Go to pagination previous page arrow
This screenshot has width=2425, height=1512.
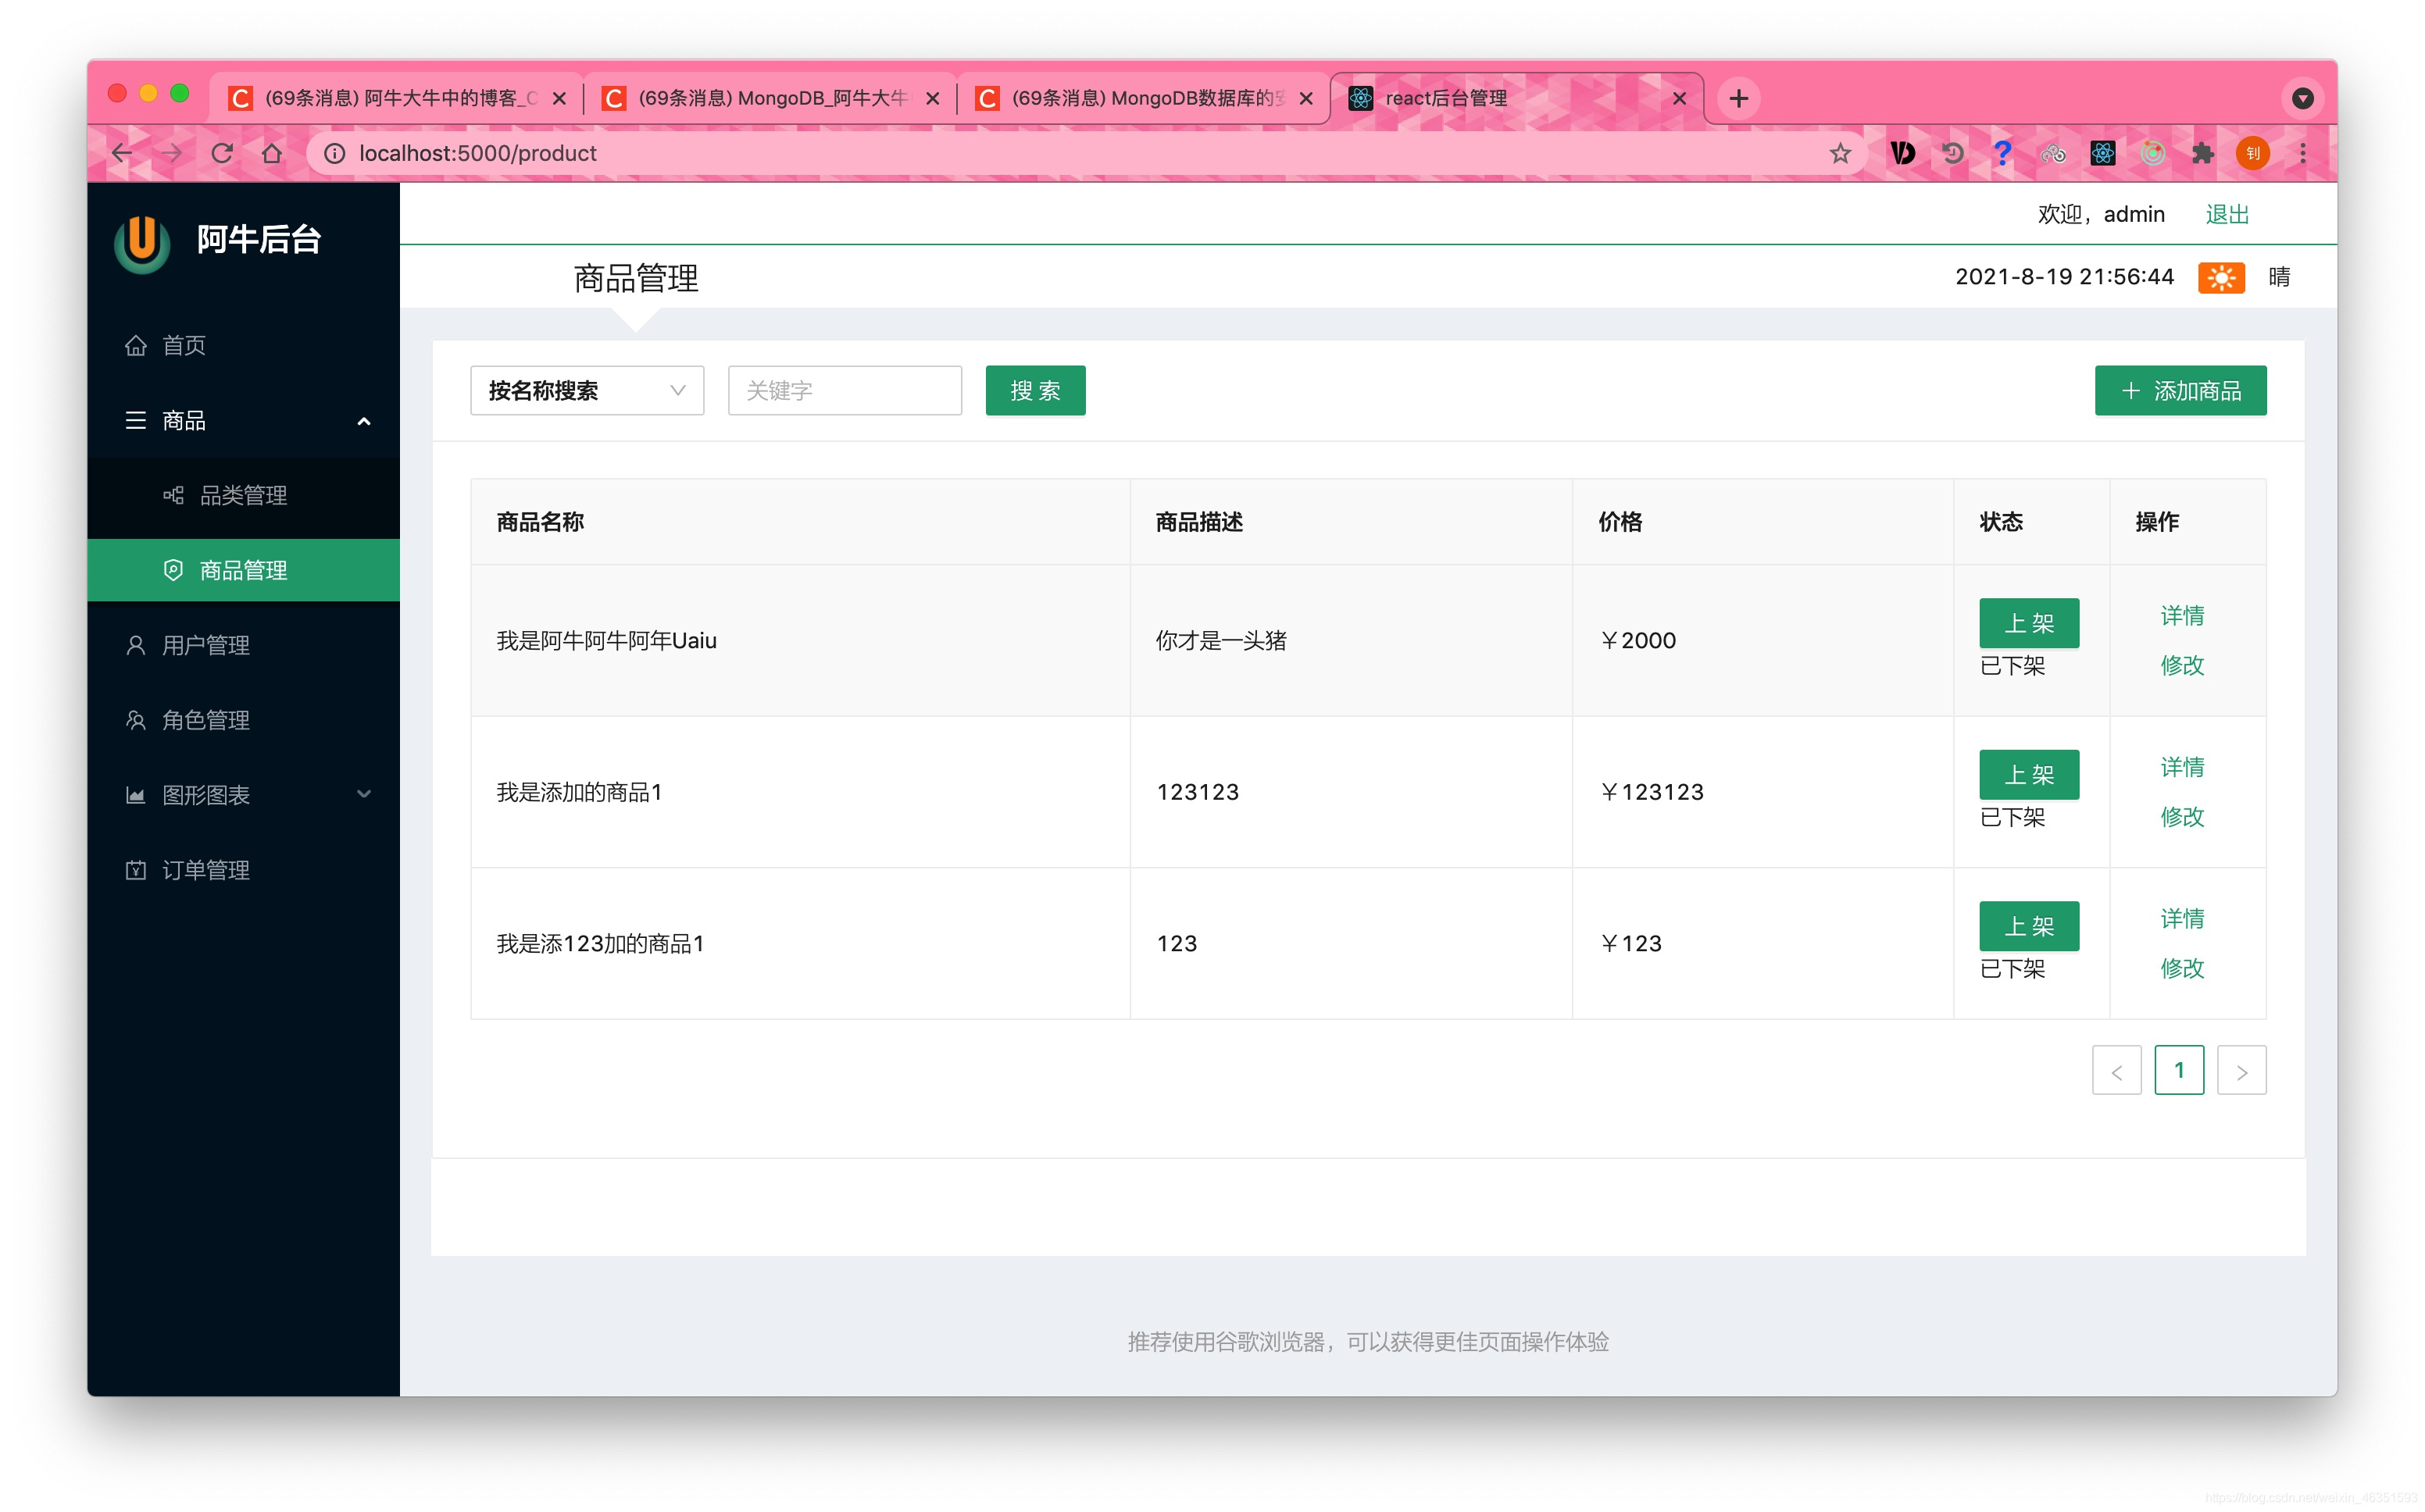click(2116, 1071)
